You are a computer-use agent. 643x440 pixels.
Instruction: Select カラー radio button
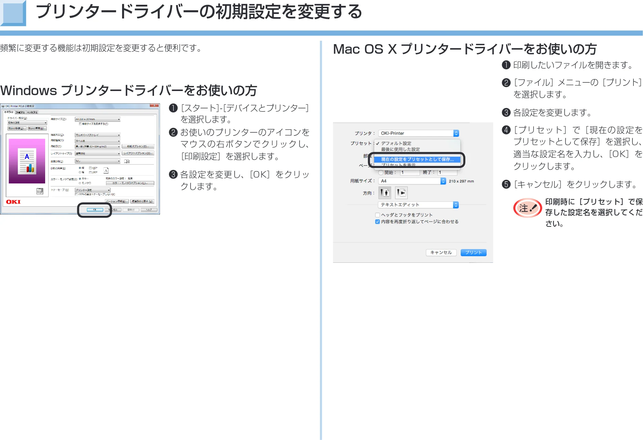click(80, 179)
